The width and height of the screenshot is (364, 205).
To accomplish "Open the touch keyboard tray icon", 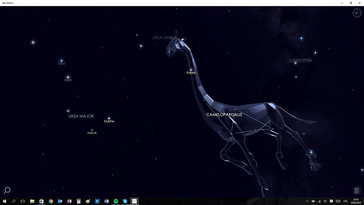I will [x=338, y=201].
